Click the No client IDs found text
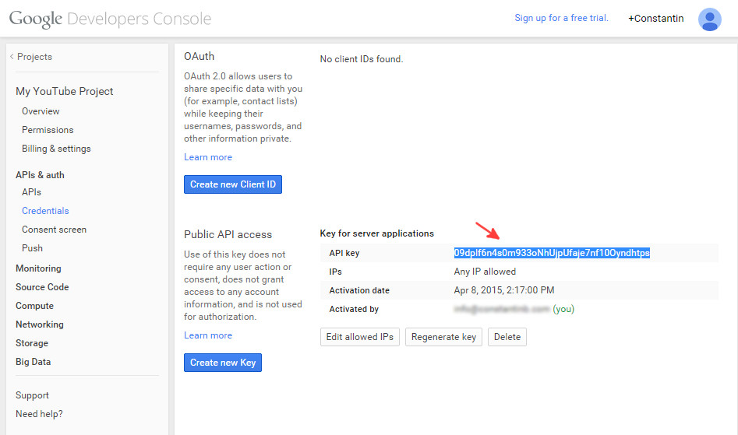Image resolution: width=738 pixels, height=435 pixels. click(x=362, y=59)
